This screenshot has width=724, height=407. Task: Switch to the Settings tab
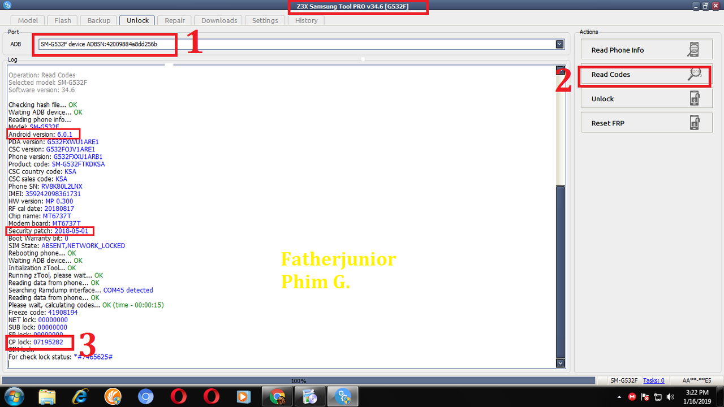(265, 20)
